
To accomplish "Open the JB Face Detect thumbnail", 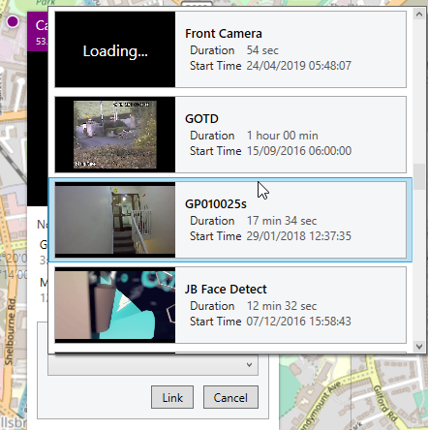I will coord(115,305).
